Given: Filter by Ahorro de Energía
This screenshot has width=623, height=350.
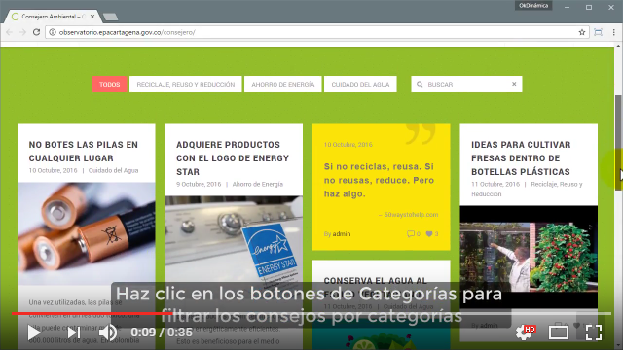Looking at the screenshot, I should tap(283, 85).
